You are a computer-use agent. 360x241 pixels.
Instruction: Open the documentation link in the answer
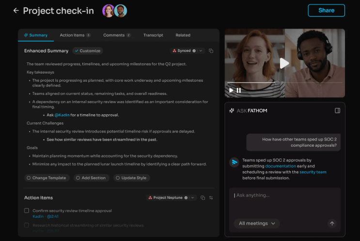point(281,166)
